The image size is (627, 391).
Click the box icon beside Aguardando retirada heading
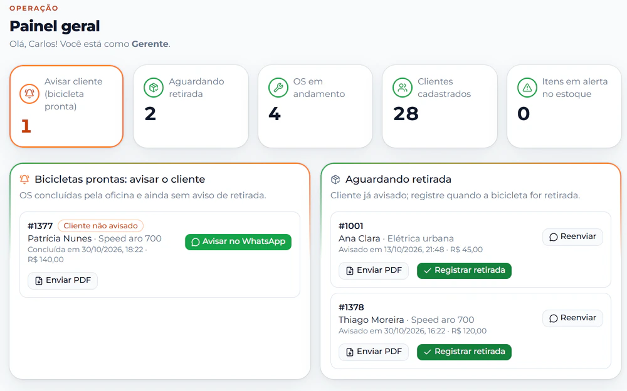[335, 180]
